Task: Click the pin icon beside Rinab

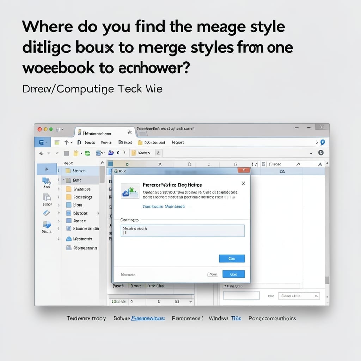Action: (158, 153)
